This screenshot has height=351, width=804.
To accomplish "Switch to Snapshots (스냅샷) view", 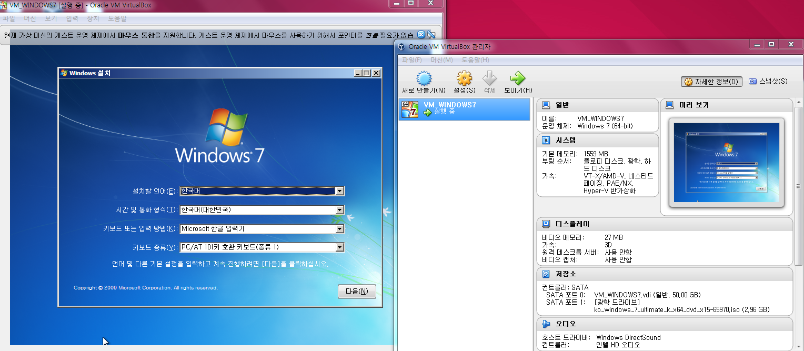I will click(768, 82).
